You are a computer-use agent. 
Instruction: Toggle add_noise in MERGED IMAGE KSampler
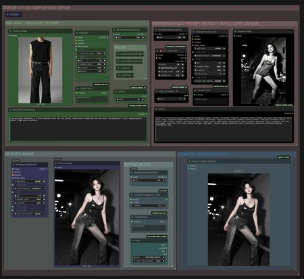(30, 181)
